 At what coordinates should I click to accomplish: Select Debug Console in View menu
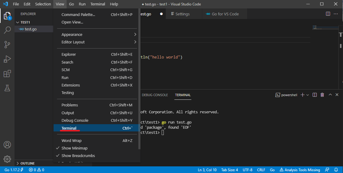tap(96, 121)
